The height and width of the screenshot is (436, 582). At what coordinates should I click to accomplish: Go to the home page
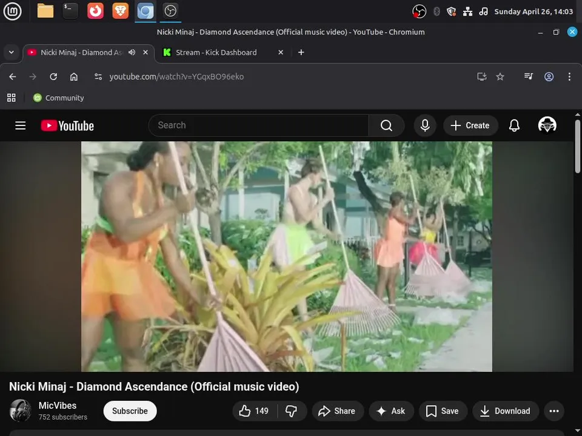pyautogui.click(x=74, y=77)
